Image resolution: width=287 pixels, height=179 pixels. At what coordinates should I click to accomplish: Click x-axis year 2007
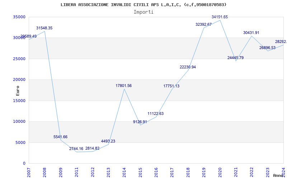(29, 173)
